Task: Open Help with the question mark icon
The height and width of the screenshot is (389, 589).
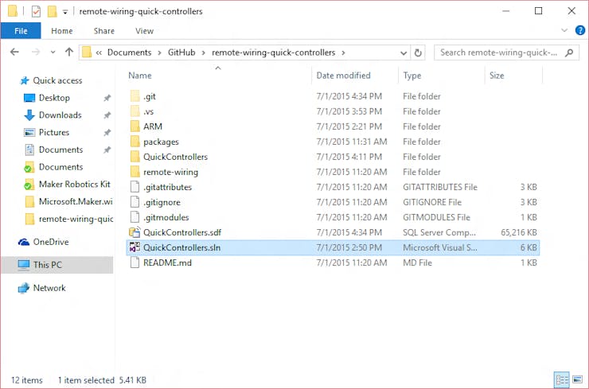Action: [580, 30]
